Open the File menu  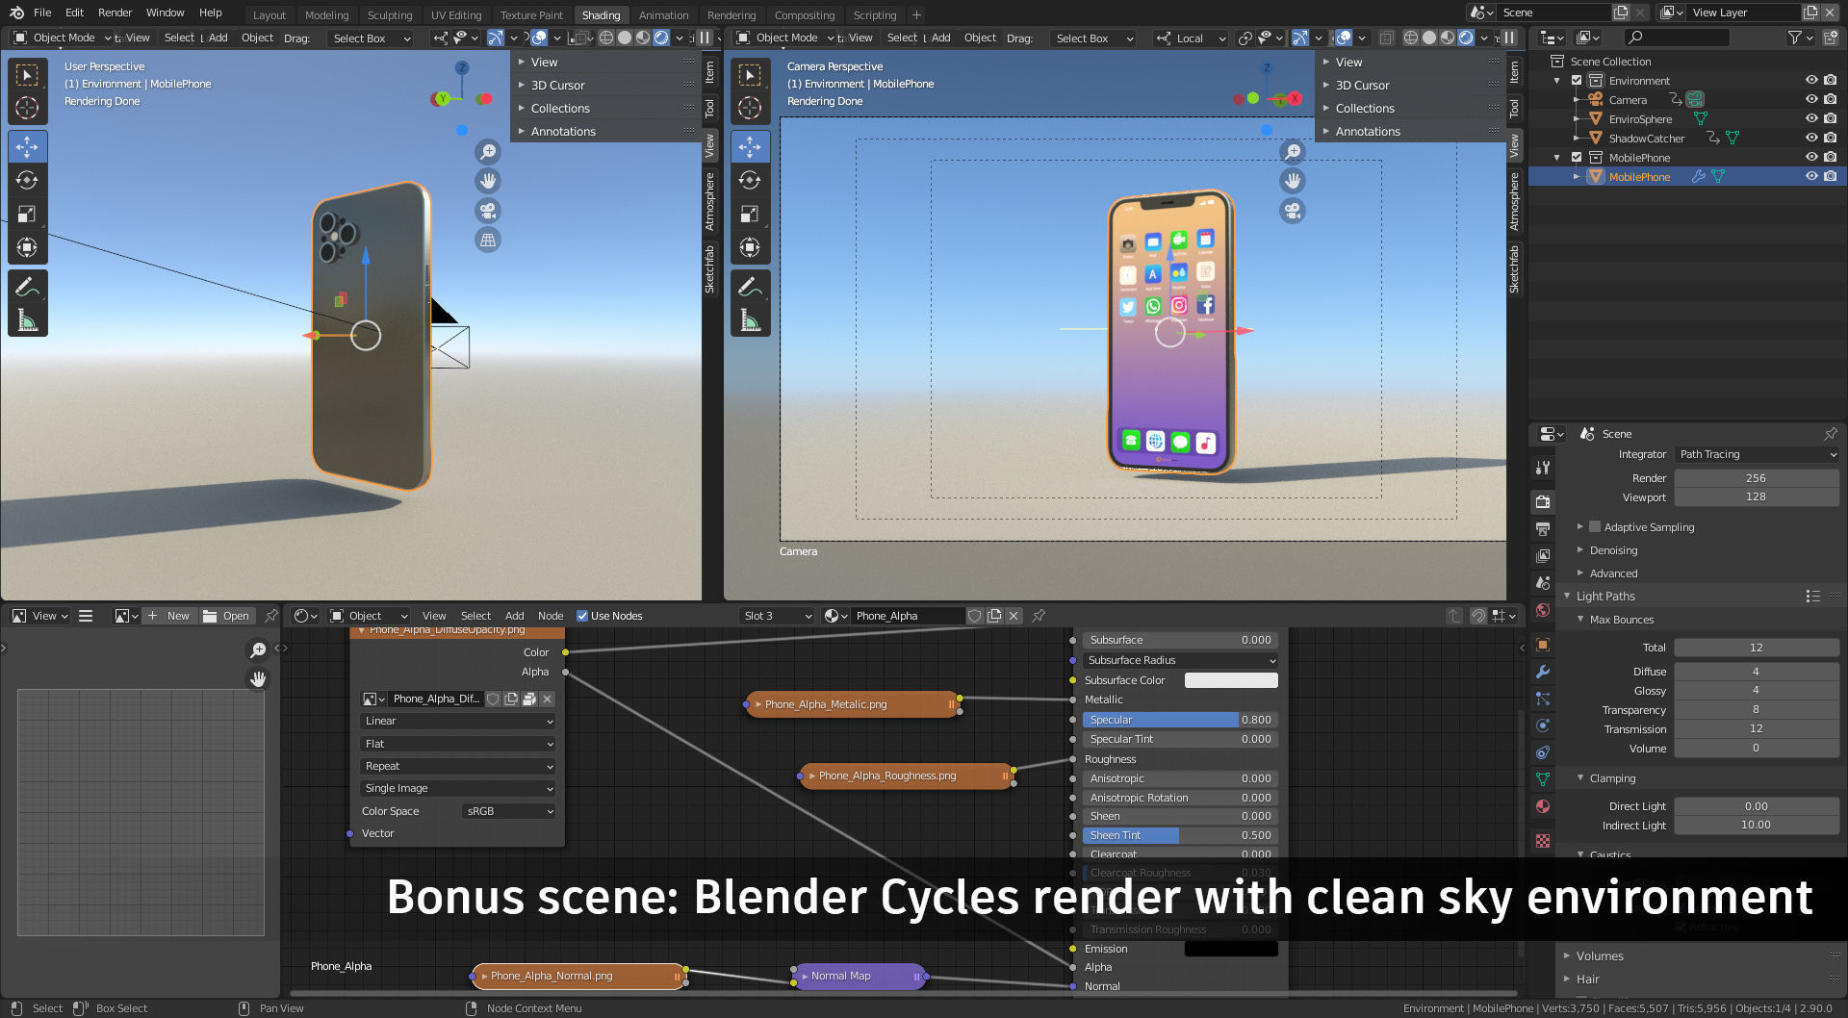[42, 13]
